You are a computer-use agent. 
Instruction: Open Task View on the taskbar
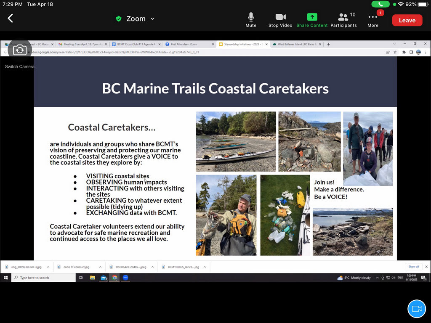(x=81, y=278)
